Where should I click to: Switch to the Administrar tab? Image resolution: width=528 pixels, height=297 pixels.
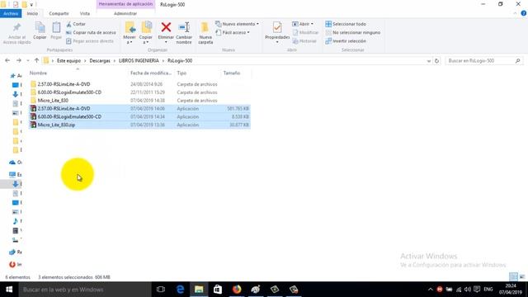coord(125,13)
